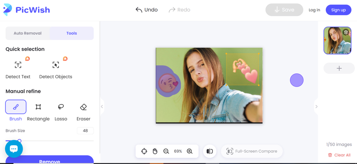The width and height of the screenshot is (357, 164).
Task: Delete the thumbnail using trash icon
Action: coord(346,32)
